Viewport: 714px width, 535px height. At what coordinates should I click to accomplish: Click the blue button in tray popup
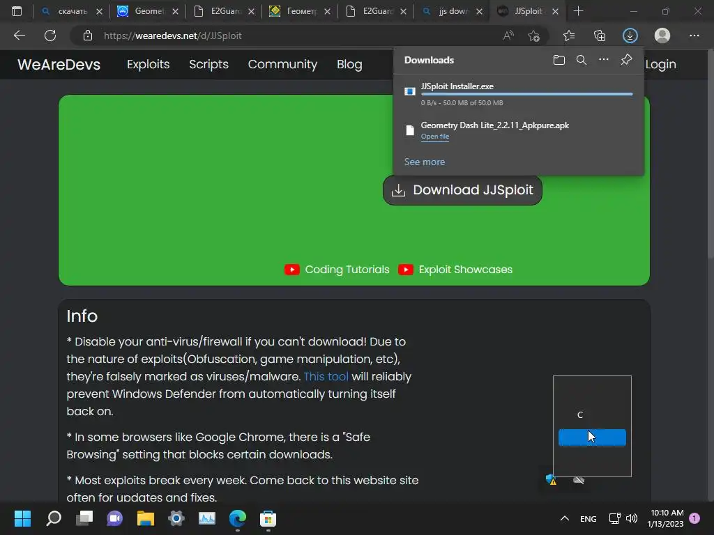pos(592,437)
